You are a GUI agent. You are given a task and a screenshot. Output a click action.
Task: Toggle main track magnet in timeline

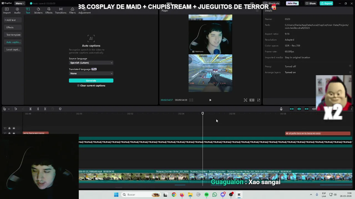[x=292, y=109]
